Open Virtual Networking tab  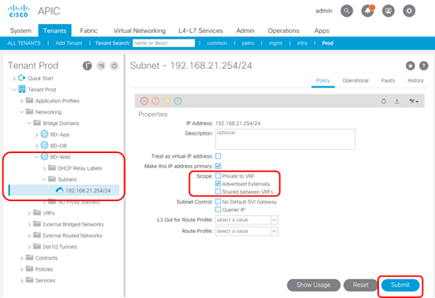[x=139, y=30]
